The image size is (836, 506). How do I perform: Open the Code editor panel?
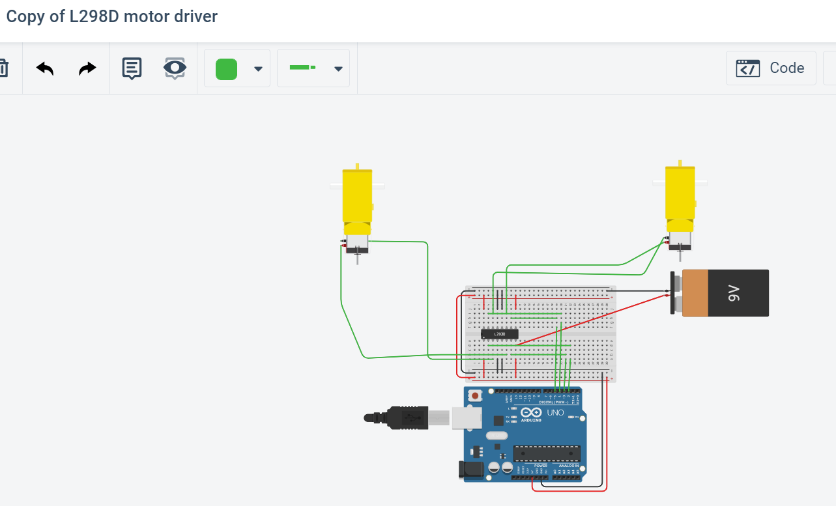771,68
